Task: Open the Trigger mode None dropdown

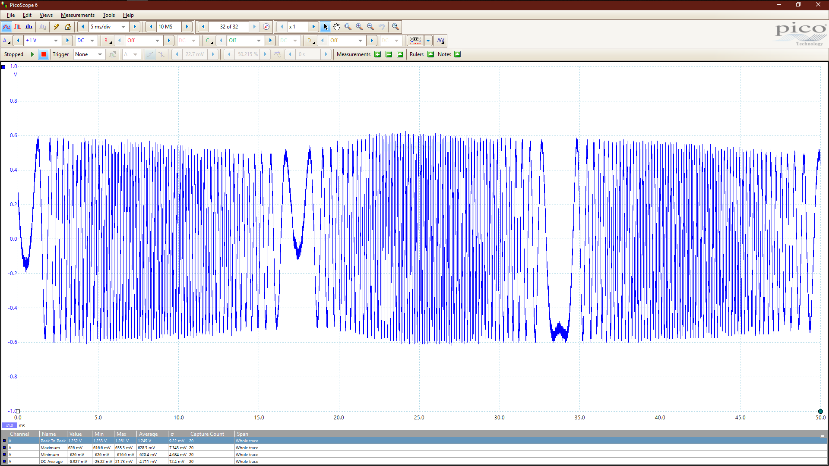Action: (100, 54)
